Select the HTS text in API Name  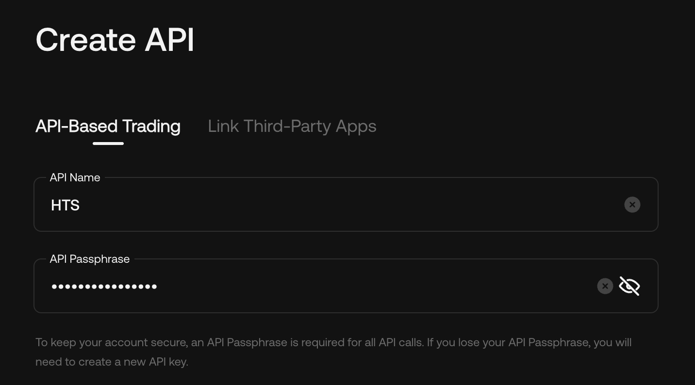pyautogui.click(x=65, y=205)
